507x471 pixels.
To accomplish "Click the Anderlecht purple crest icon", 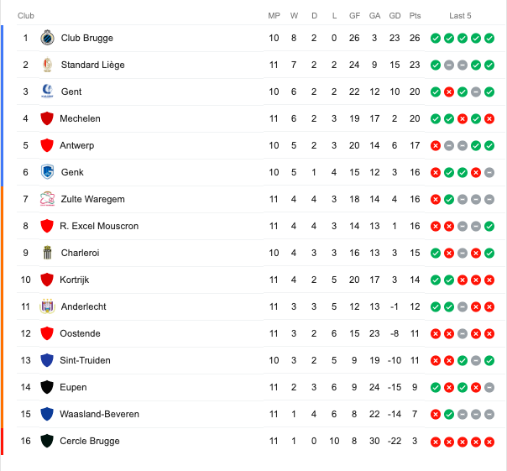I will coord(47,306).
